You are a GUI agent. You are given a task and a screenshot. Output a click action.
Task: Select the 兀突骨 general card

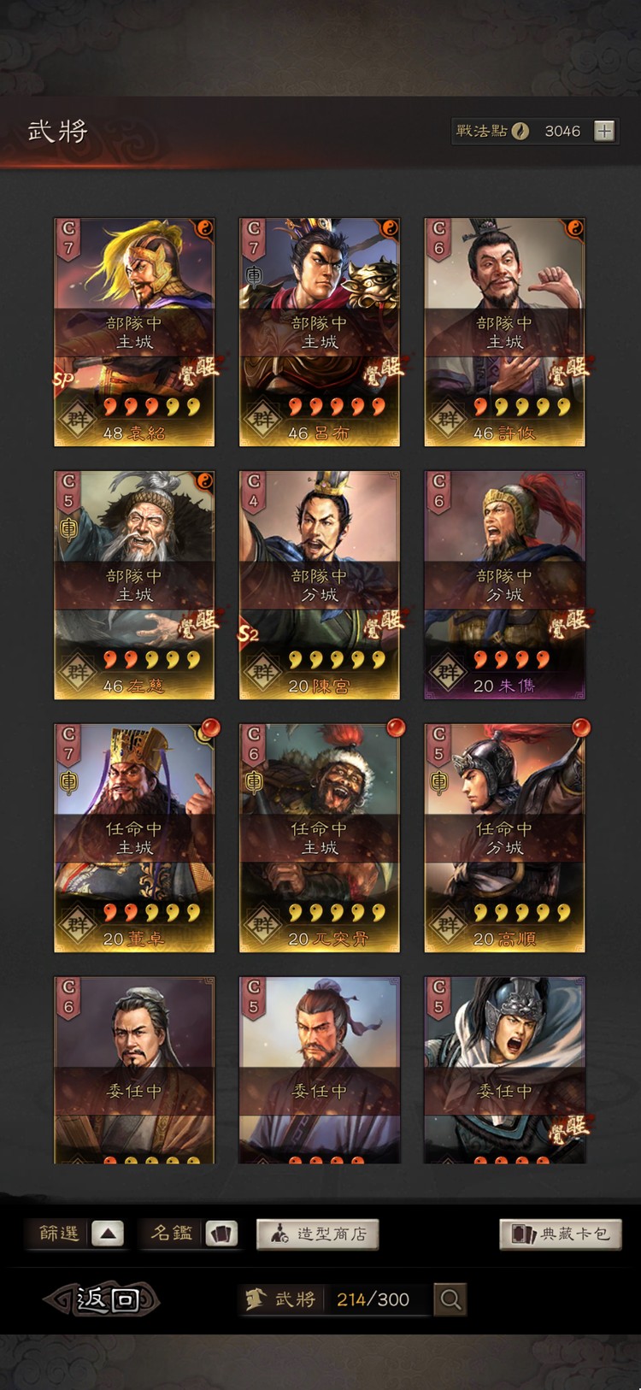pos(320,838)
